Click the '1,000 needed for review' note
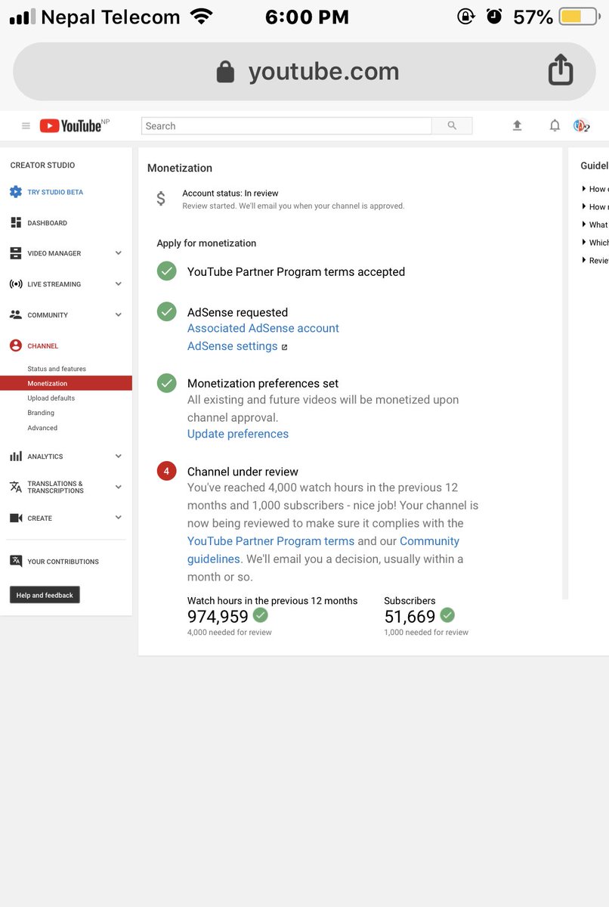Screen dimensions: 609x907 426,632
